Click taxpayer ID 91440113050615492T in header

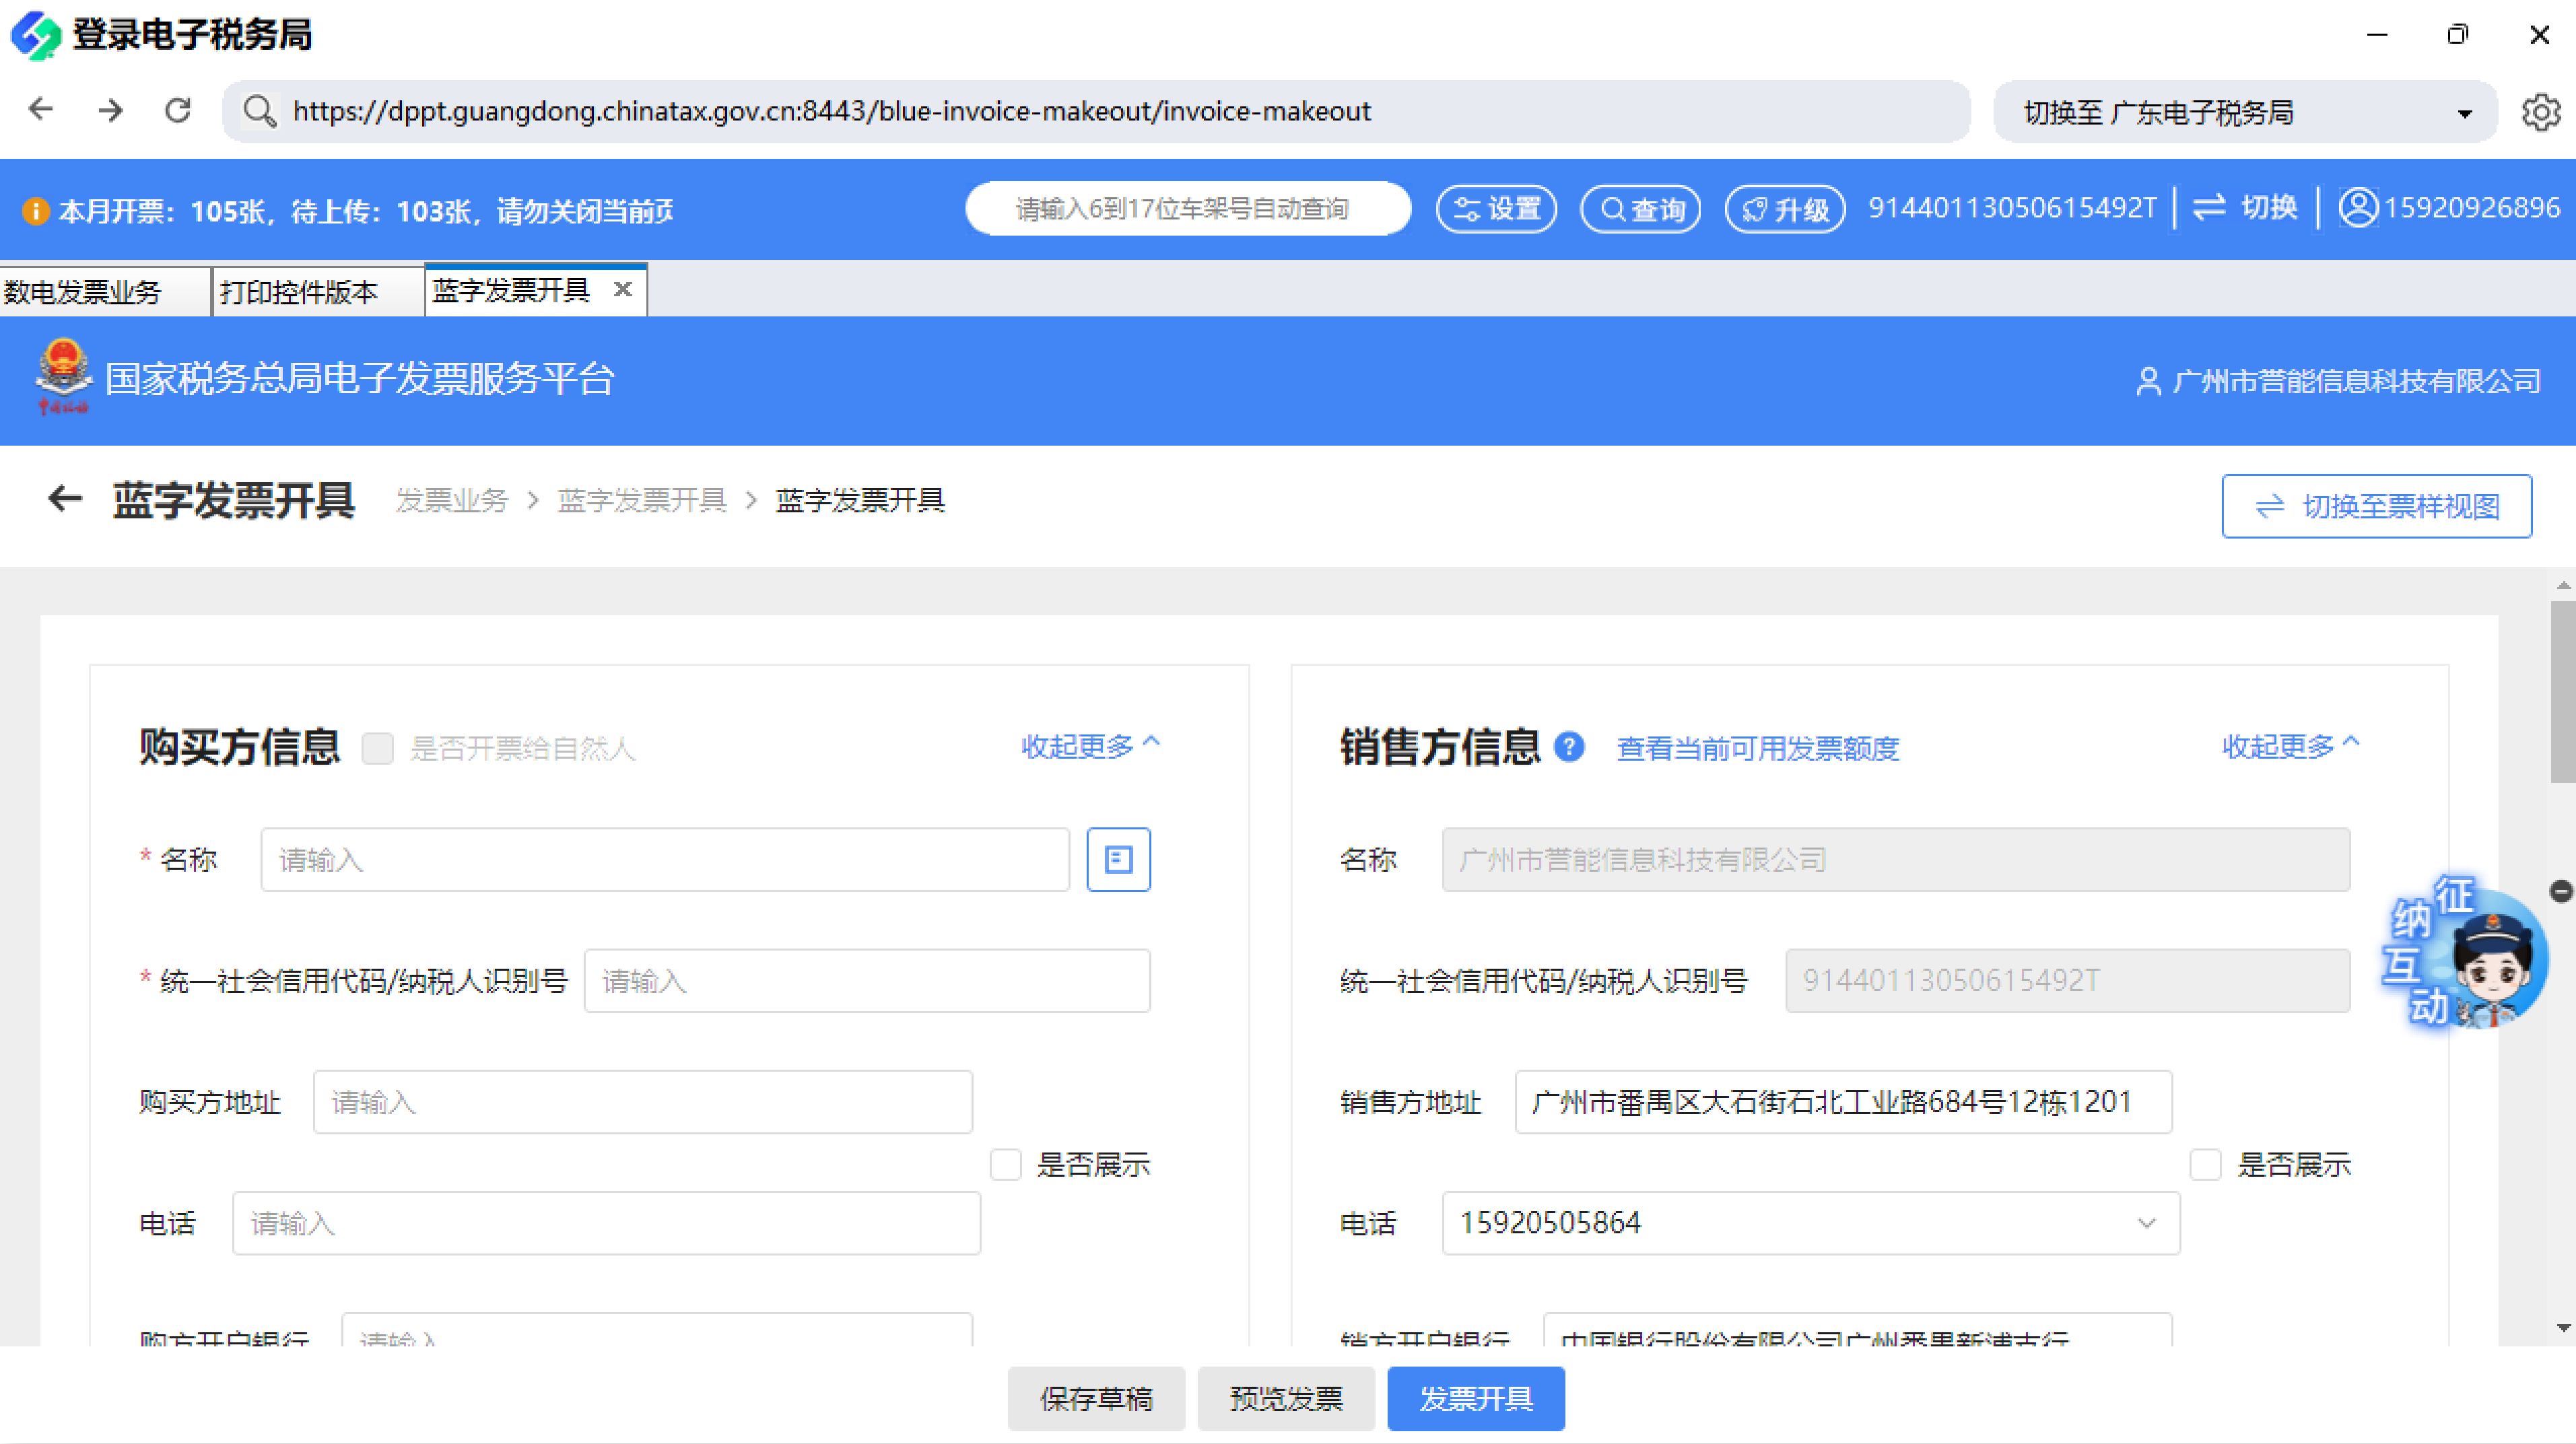point(2012,207)
